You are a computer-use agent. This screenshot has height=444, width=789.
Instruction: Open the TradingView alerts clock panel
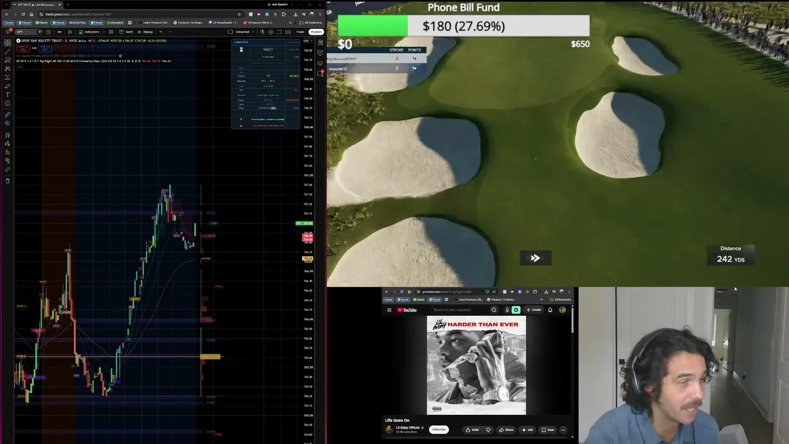[x=321, y=53]
